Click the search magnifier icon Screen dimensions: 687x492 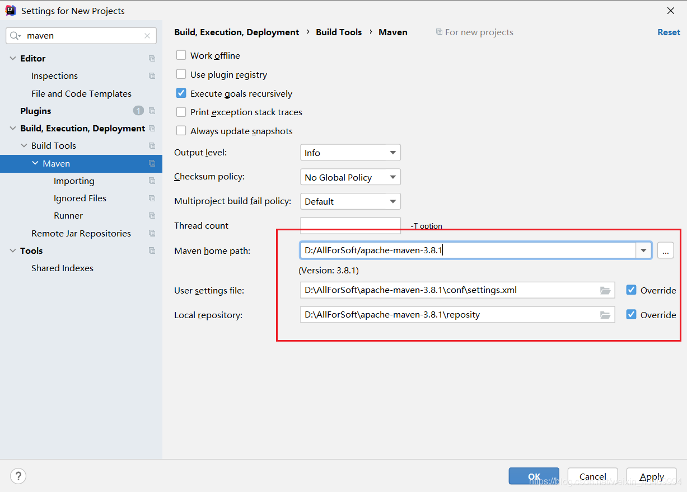(x=15, y=36)
